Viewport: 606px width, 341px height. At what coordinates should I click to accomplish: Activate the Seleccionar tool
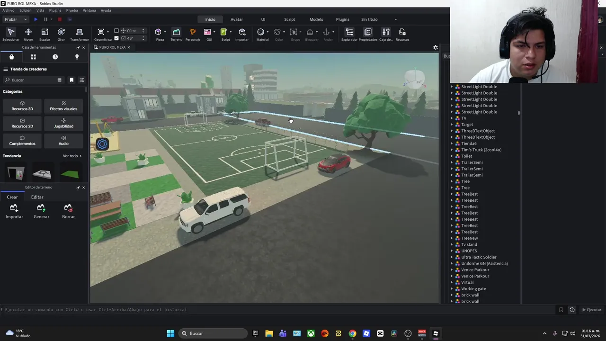pos(11,34)
